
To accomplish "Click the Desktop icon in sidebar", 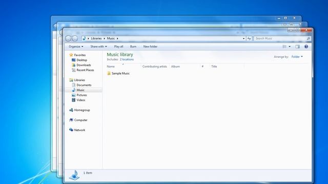I will [x=74, y=60].
